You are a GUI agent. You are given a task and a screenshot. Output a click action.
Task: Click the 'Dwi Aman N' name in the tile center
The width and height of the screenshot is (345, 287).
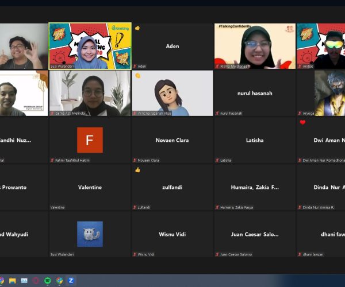click(329, 140)
